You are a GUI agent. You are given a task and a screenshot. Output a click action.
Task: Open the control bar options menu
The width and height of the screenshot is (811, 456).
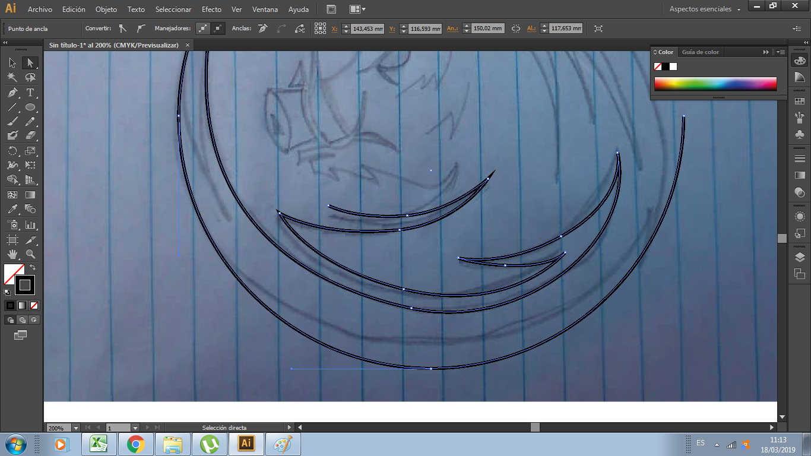tap(797, 28)
